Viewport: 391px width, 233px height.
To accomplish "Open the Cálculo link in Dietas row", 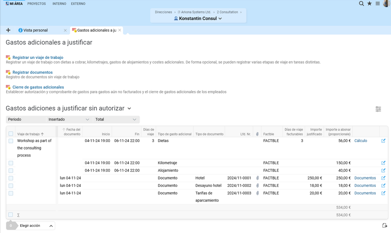I will 361,141.
